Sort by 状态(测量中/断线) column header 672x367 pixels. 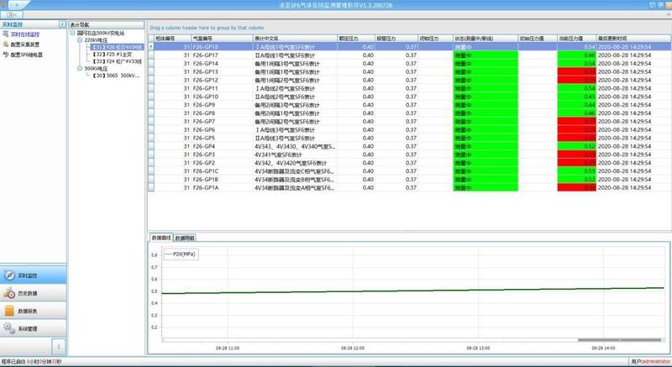pos(486,39)
